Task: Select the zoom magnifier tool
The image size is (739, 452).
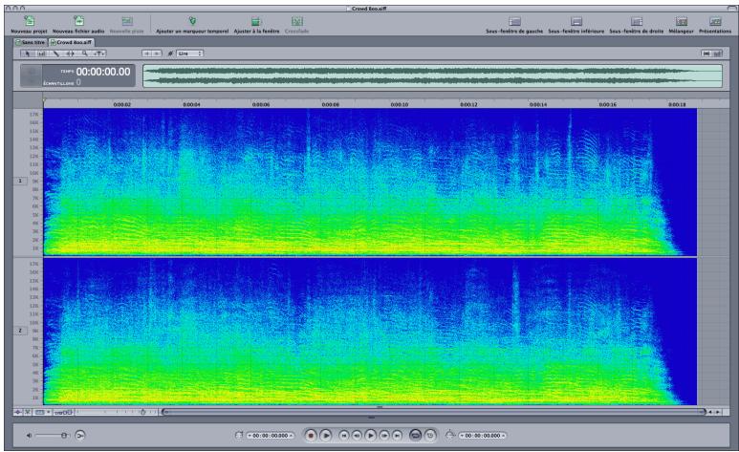Action: click(x=84, y=54)
